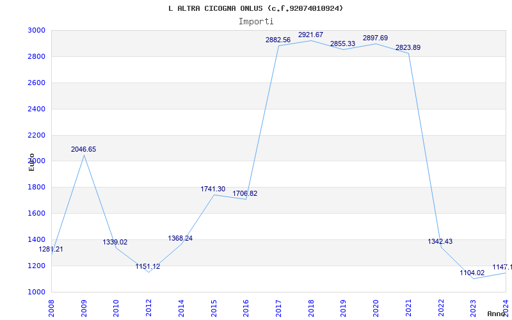Click the x-axis year 2014

point(181,308)
